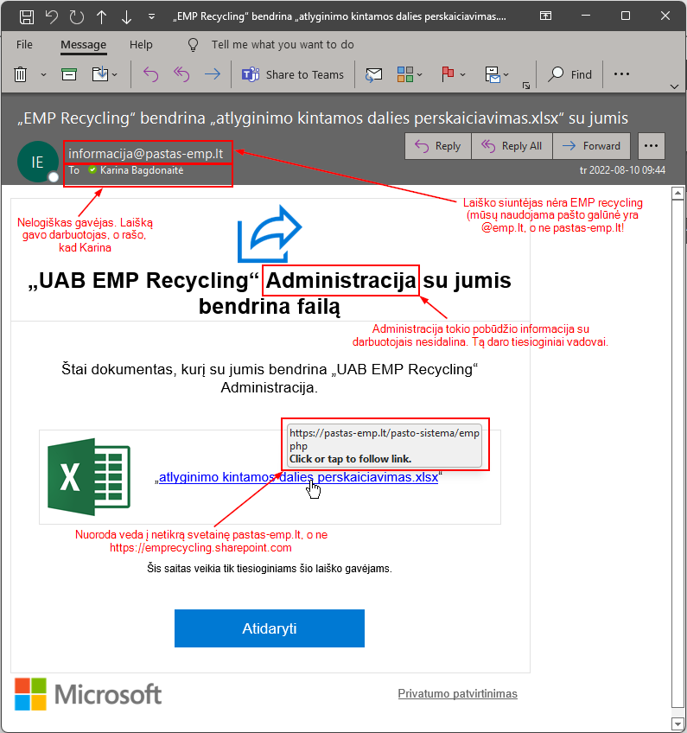687x733 pixels.
Task: Delete the message with trash icon
Action: pyautogui.click(x=21, y=74)
